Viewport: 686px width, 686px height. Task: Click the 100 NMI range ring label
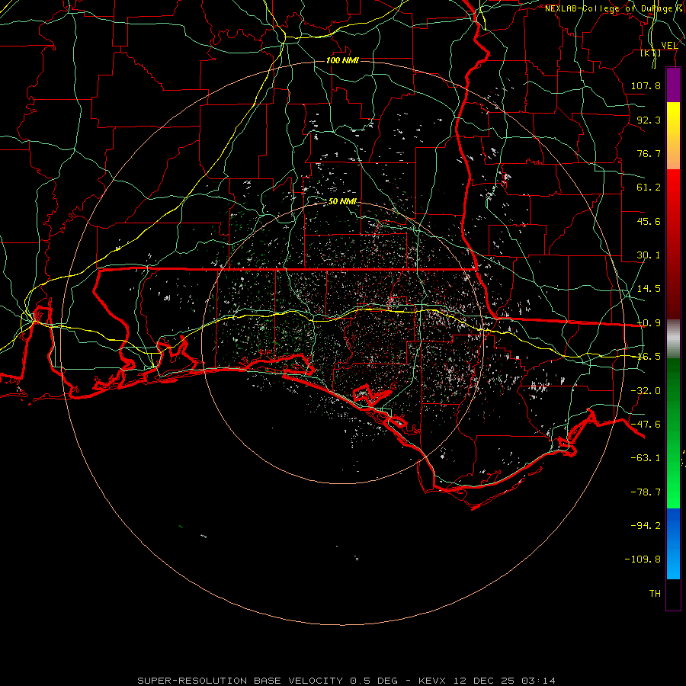[x=342, y=60]
